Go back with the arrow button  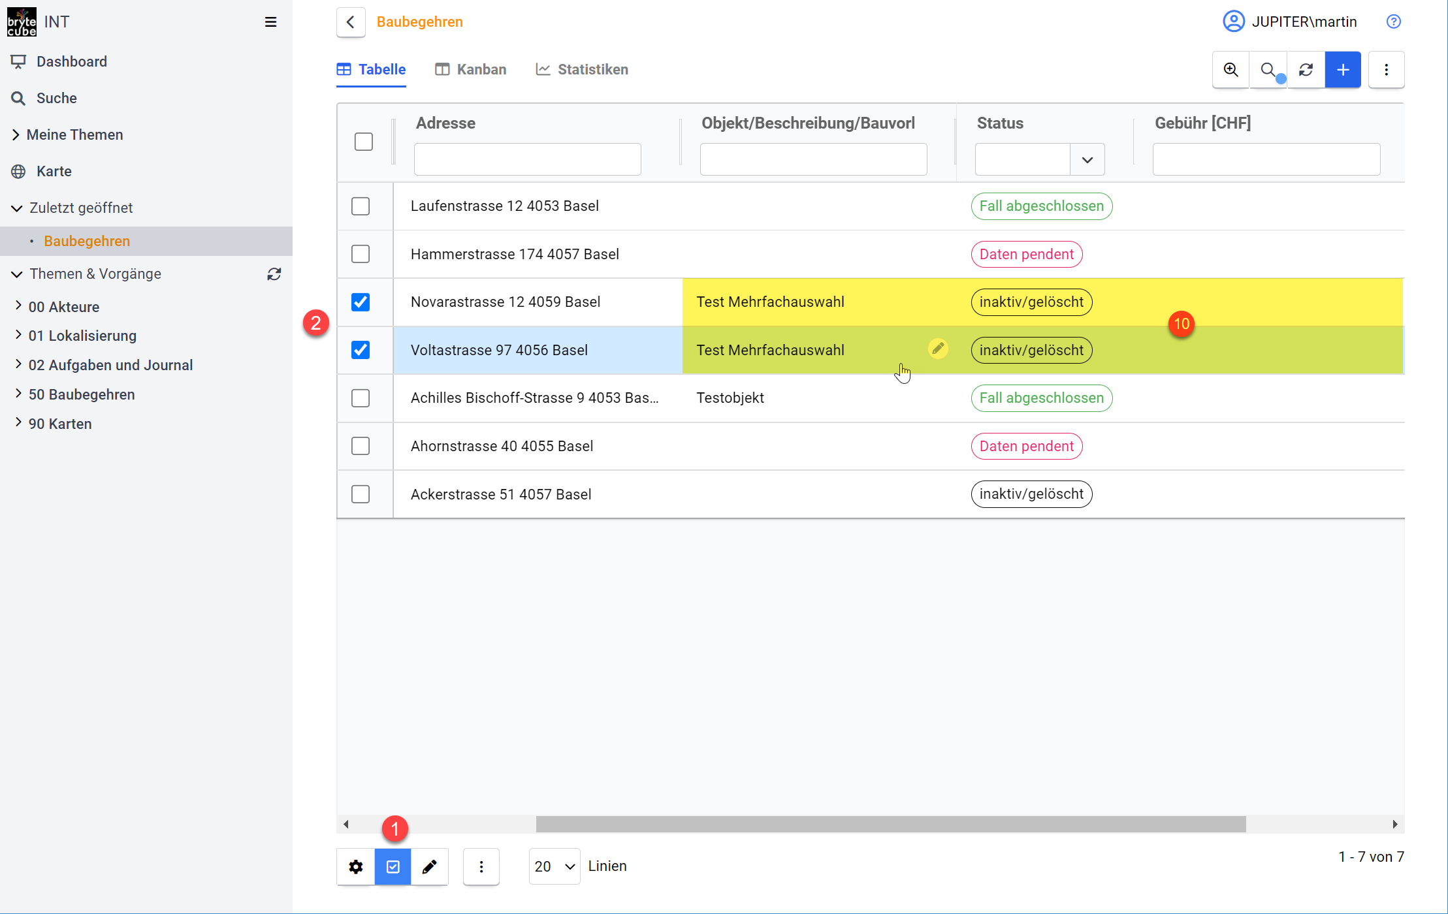(351, 22)
